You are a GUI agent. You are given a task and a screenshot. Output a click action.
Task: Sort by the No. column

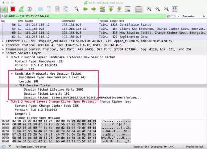click(x=3, y=21)
